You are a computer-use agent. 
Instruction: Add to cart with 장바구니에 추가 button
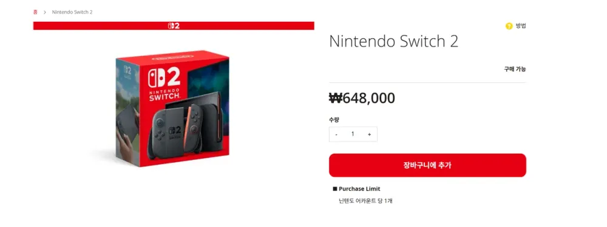coord(427,165)
